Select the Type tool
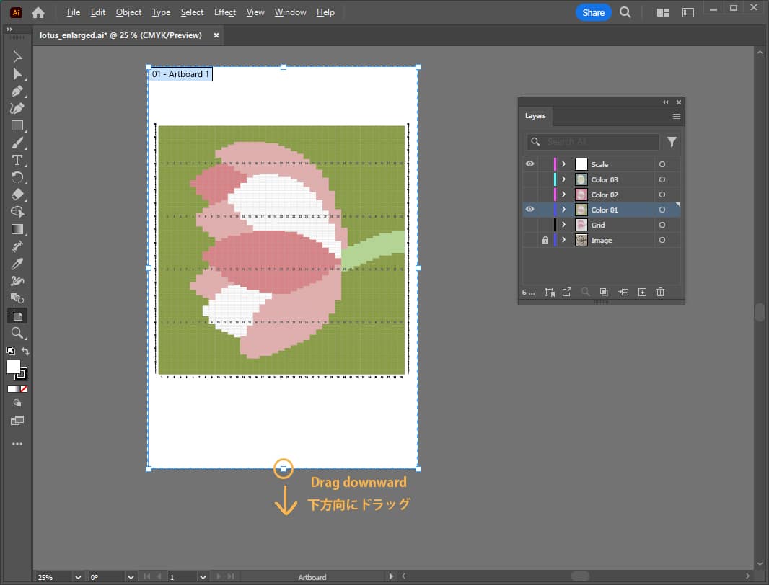 pos(17,160)
